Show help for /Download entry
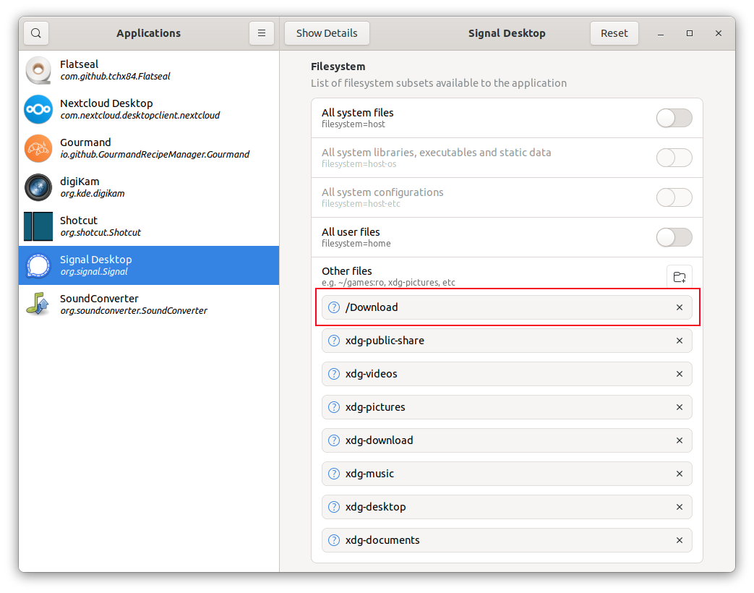Screen dimensions: 754x593 coord(334,307)
